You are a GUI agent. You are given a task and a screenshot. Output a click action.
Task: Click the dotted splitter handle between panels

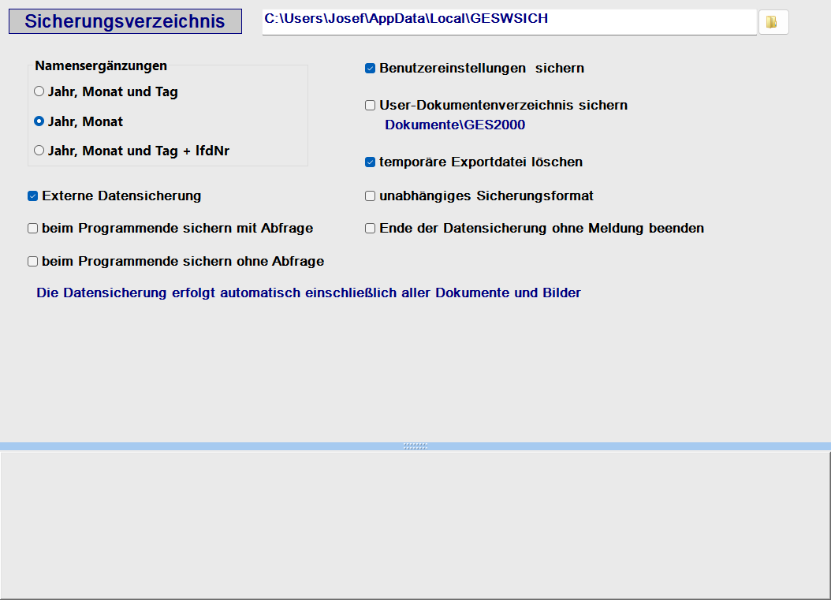pos(415,446)
